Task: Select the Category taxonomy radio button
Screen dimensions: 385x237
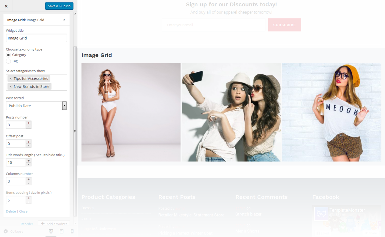Action: (8, 55)
